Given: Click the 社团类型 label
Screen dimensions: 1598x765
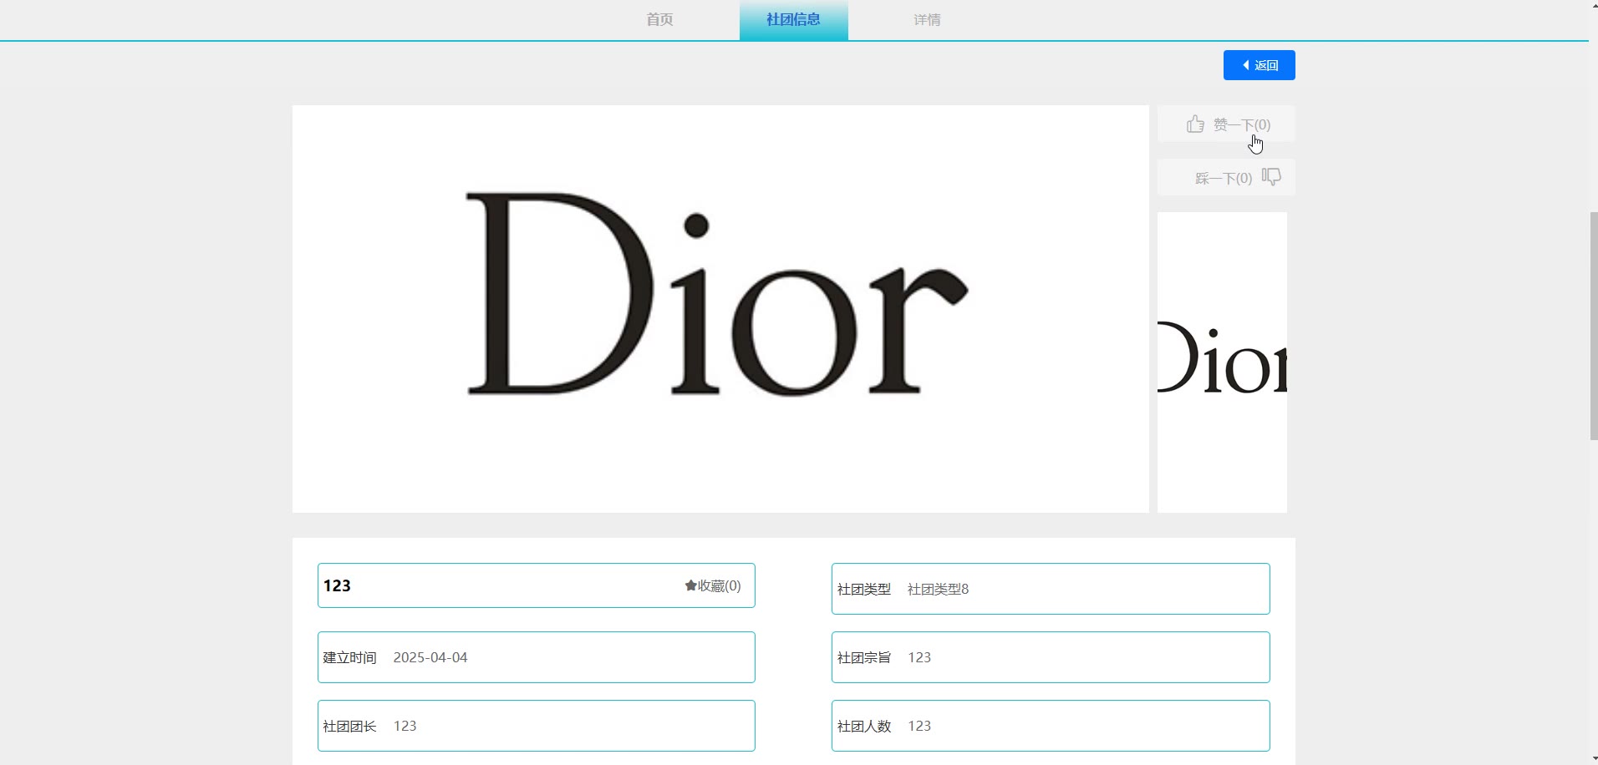Looking at the screenshot, I should [864, 589].
